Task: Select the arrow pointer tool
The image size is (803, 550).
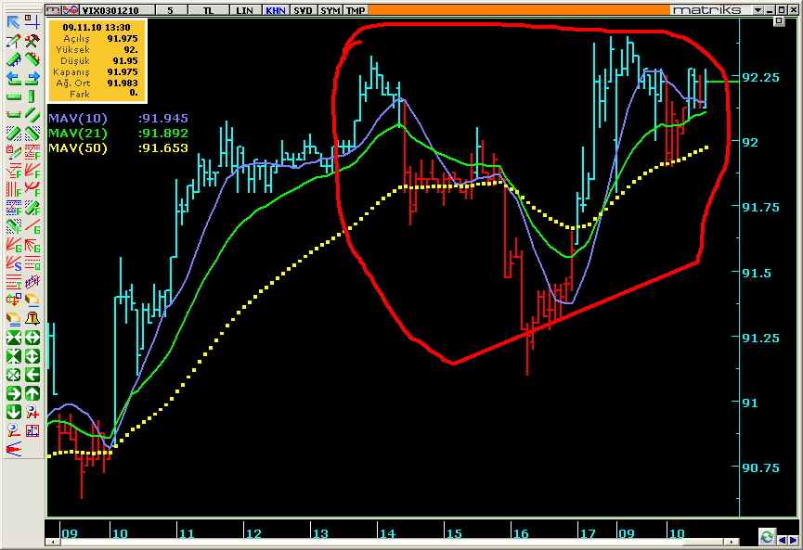Action: [14, 22]
